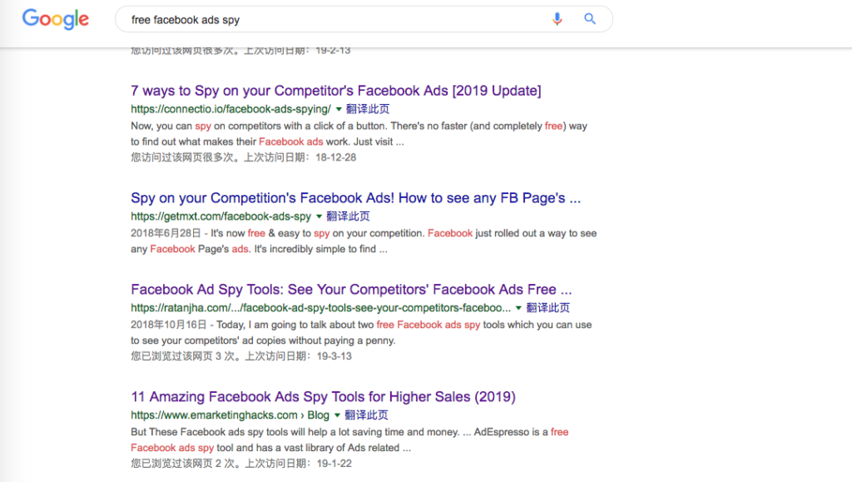Expand dropdown arrow next to getmxt.com URL
Screen dimensions: 852x482
pos(319,216)
